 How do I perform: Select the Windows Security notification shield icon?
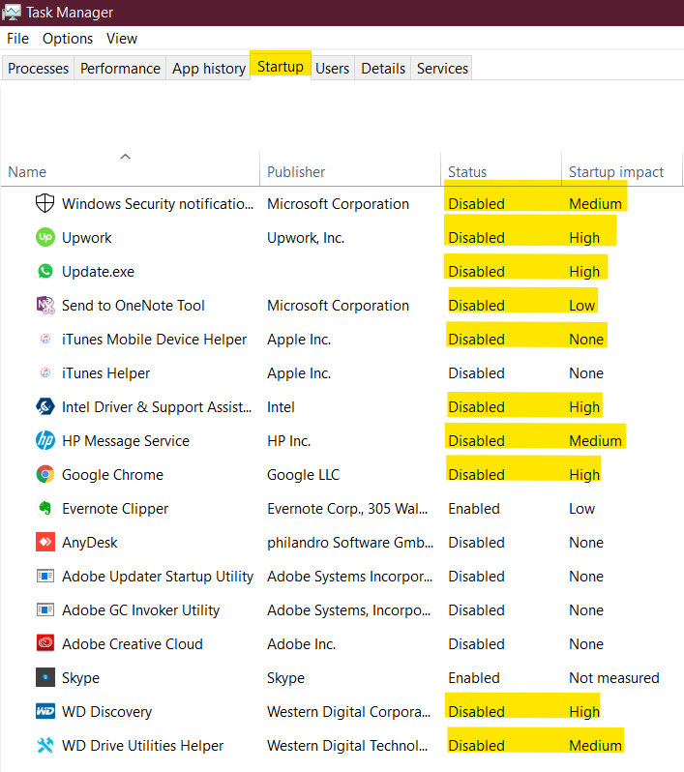(45, 203)
